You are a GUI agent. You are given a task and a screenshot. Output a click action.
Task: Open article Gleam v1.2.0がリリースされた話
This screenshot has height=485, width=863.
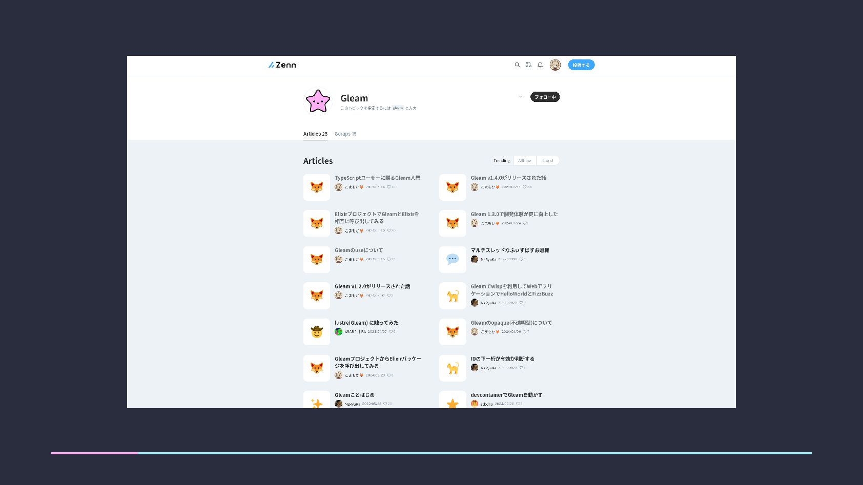pos(373,286)
